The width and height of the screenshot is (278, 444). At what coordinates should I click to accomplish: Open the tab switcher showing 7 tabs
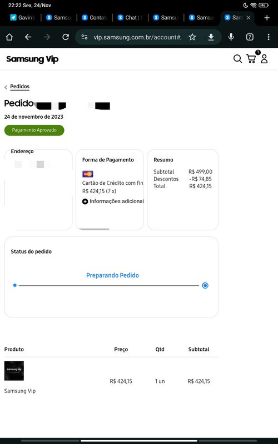pos(250,37)
